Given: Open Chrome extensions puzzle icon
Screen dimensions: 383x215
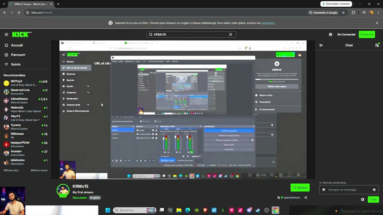Looking at the screenshot, I should 353,13.
